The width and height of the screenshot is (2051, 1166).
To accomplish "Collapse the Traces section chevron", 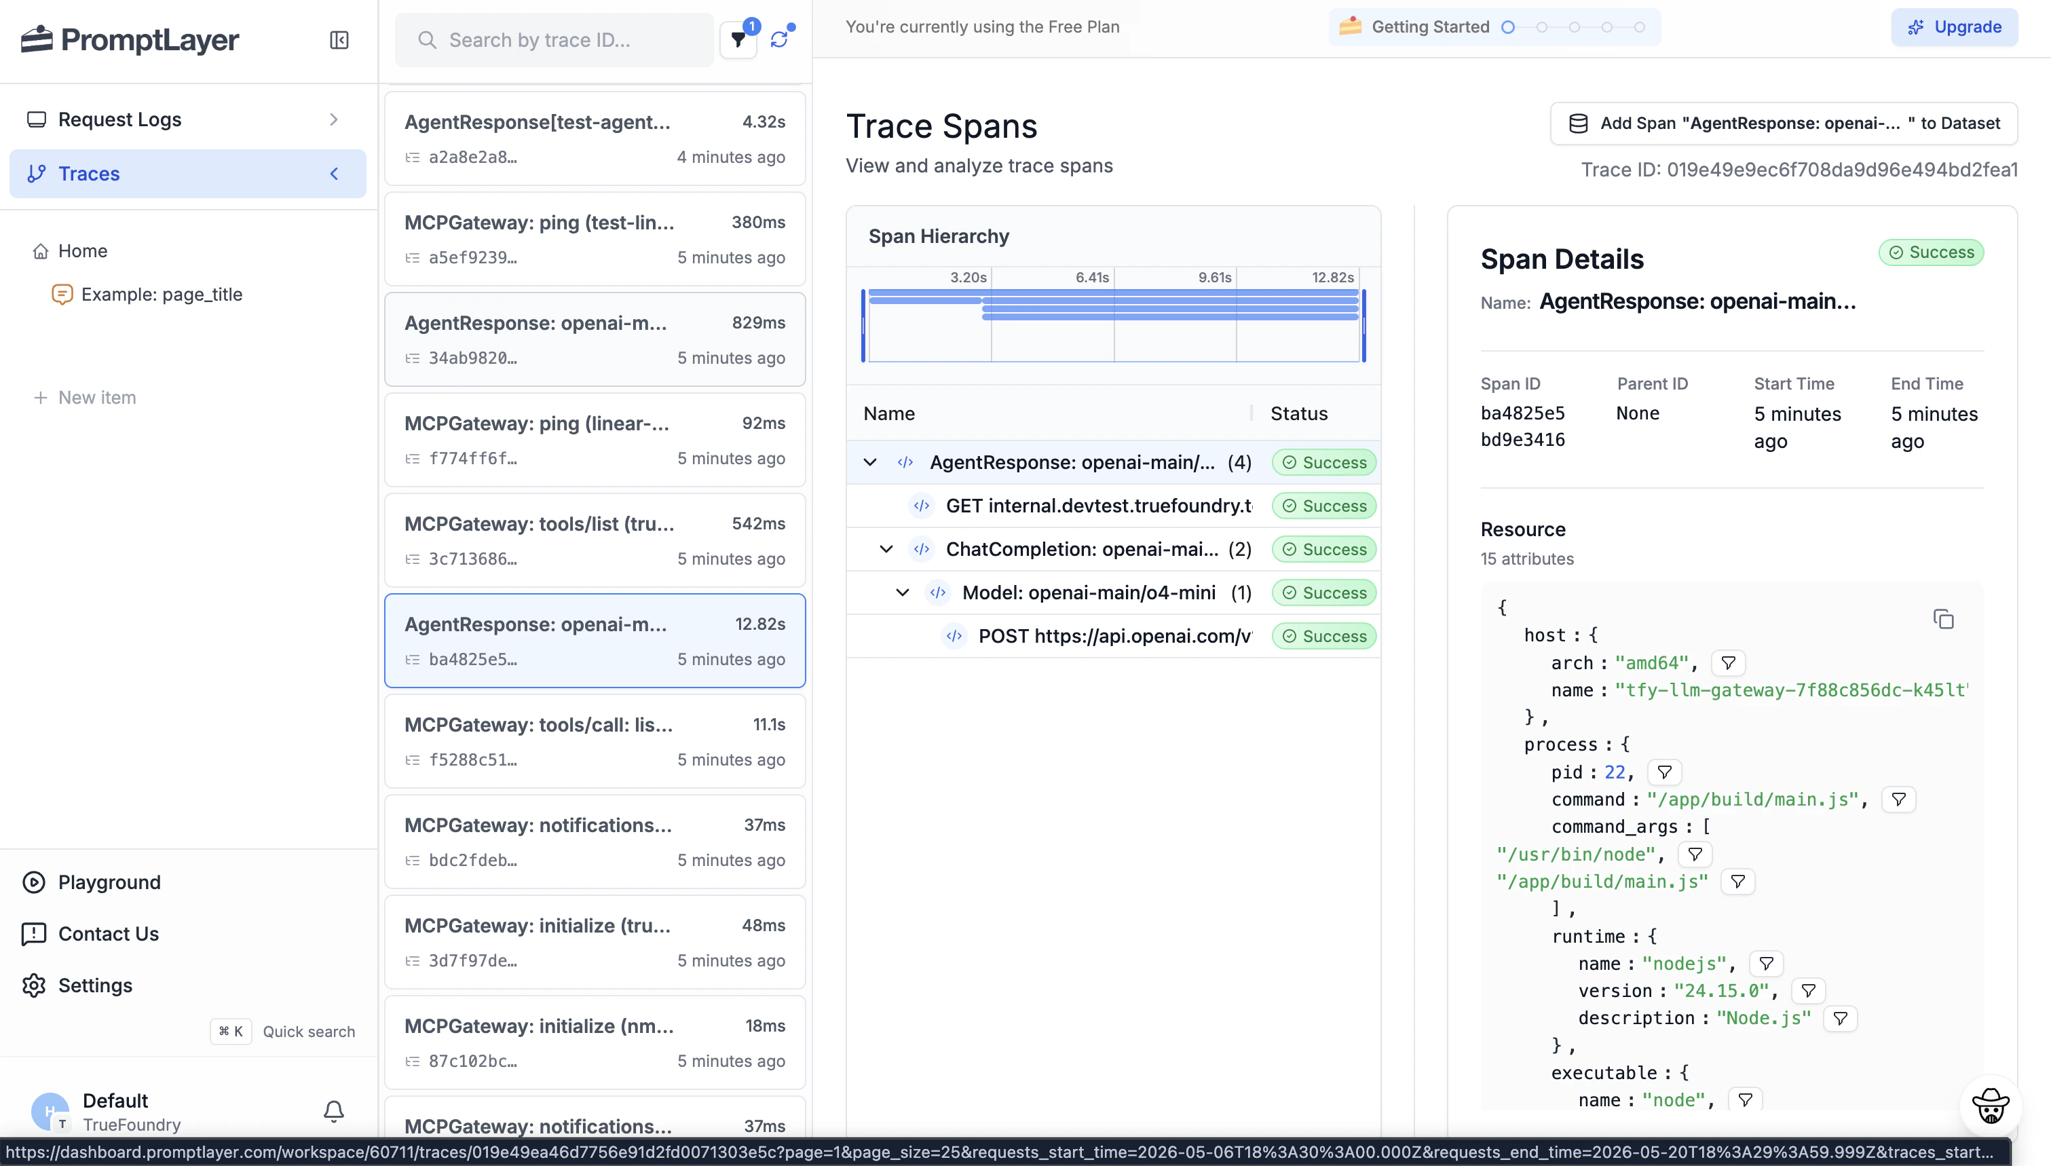I will click(x=334, y=173).
